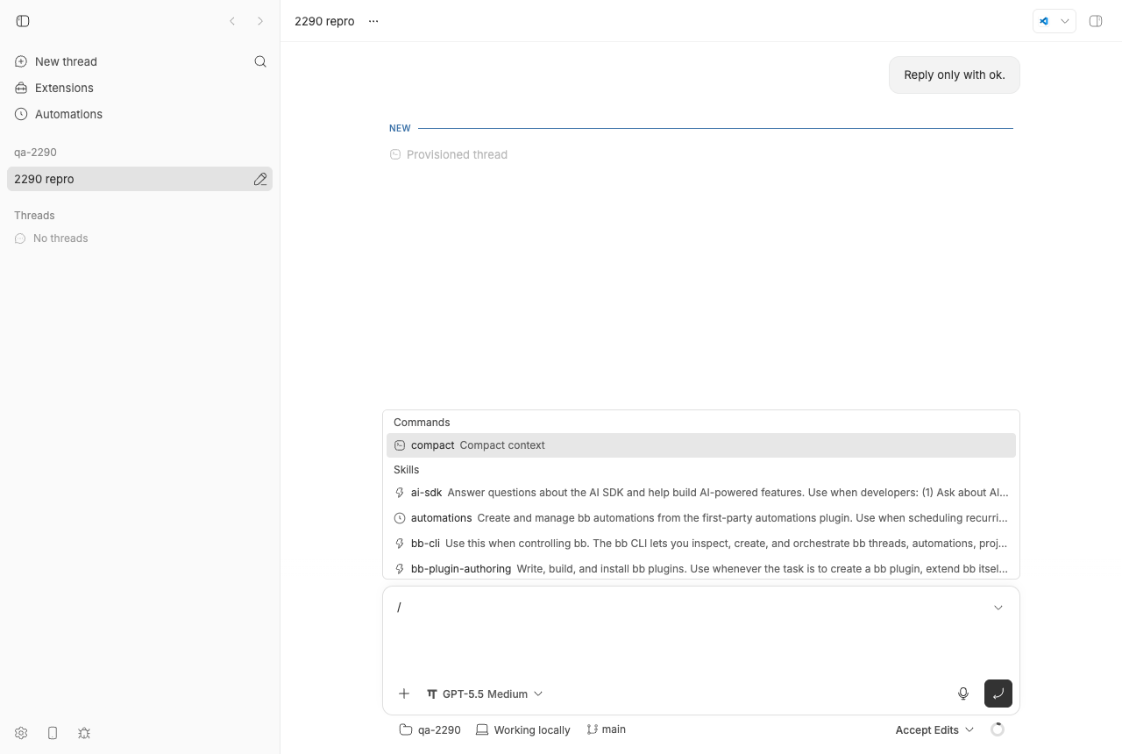Go forward with the right arrow

(260, 21)
